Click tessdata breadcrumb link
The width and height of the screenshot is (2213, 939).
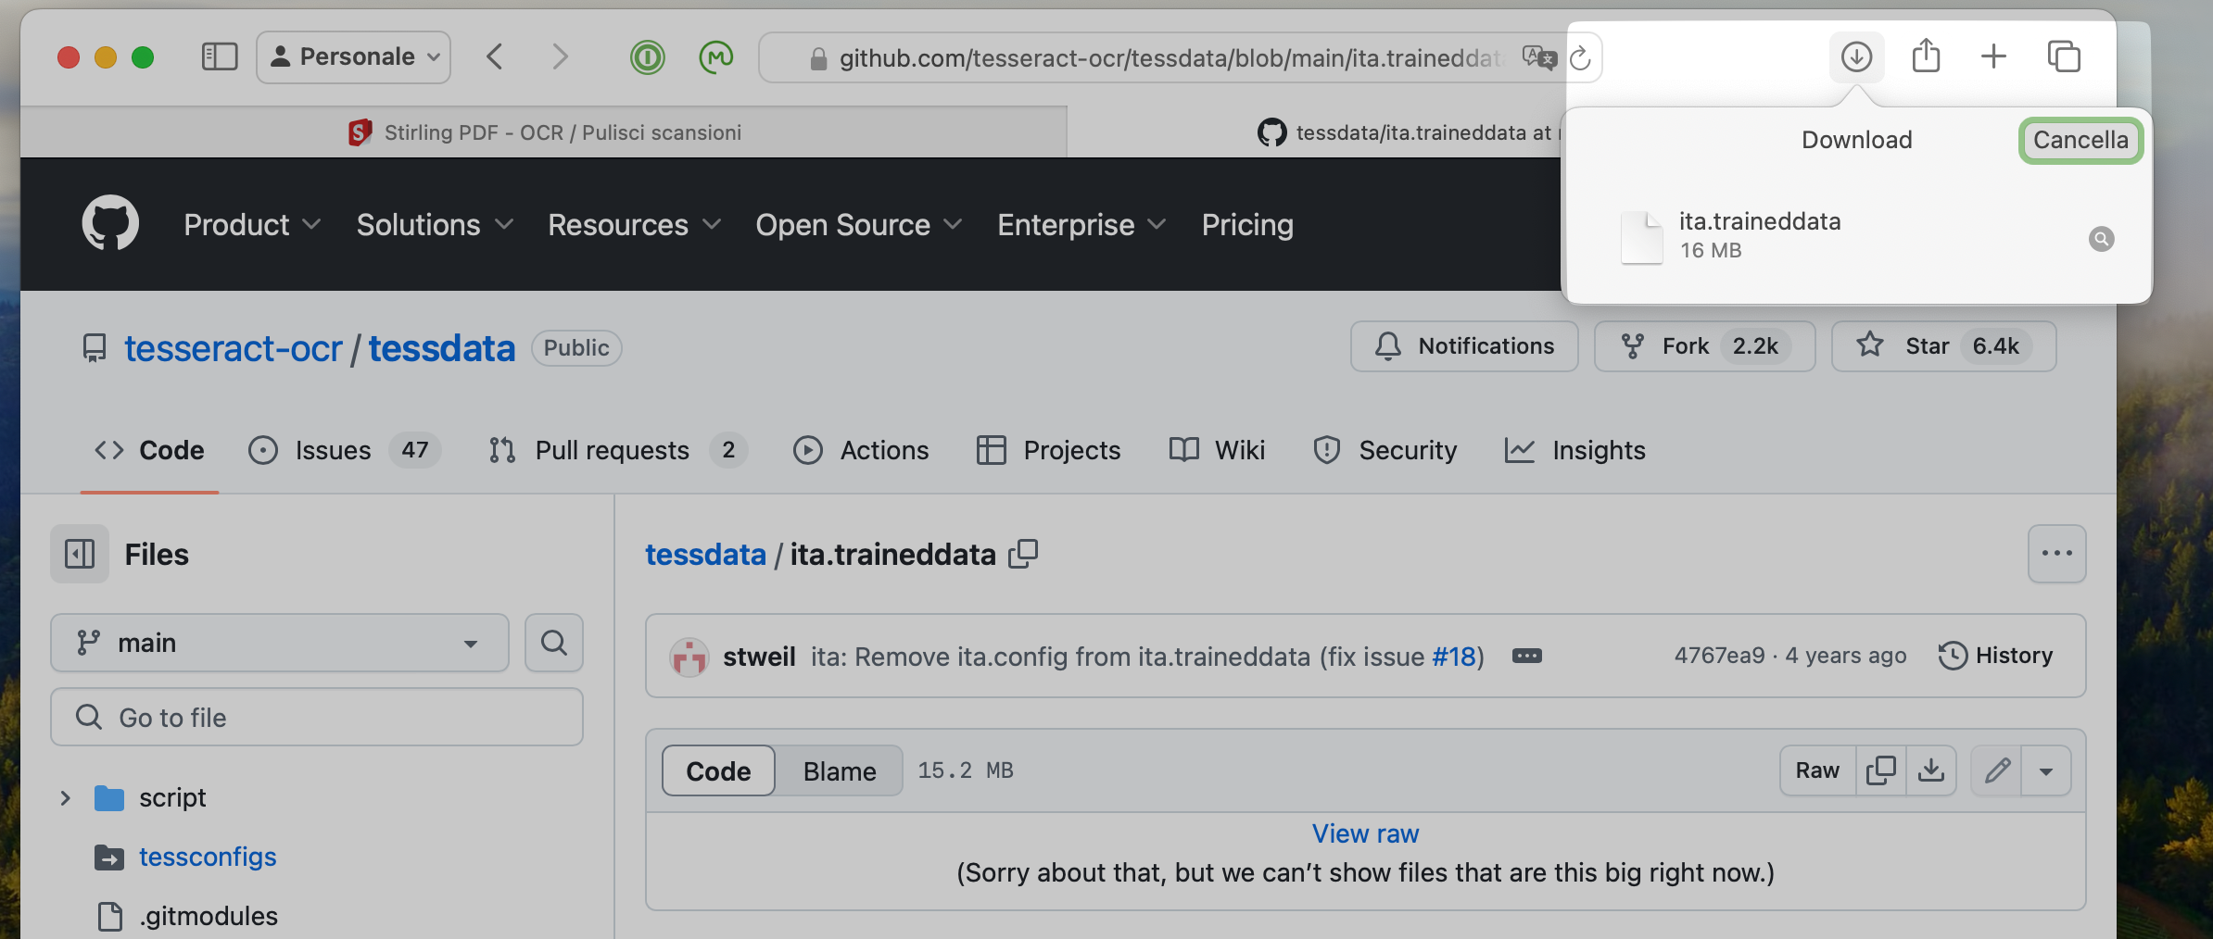pyautogui.click(x=705, y=554)
